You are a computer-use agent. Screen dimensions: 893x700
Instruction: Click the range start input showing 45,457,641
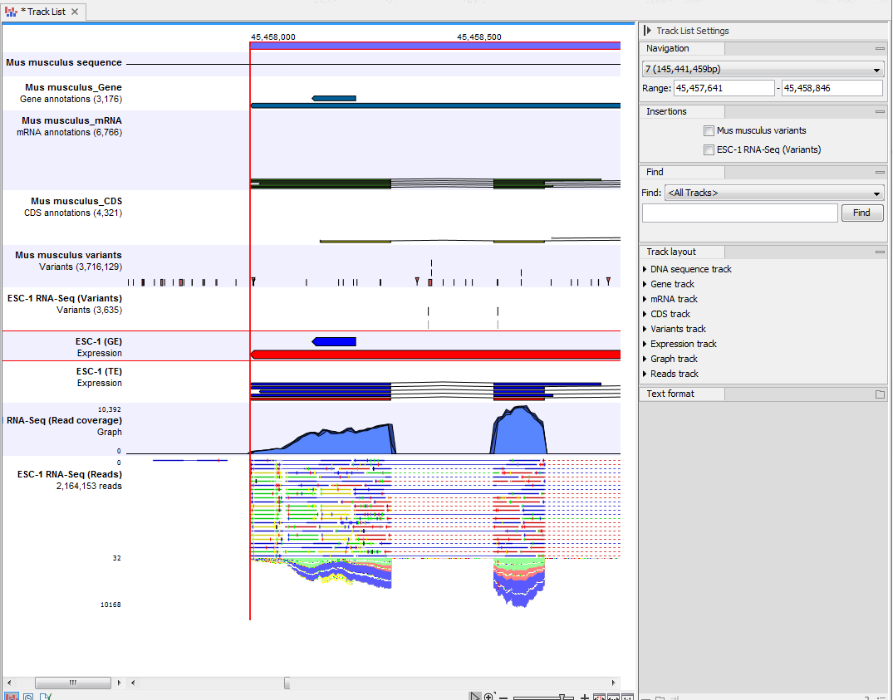[724, 87]
